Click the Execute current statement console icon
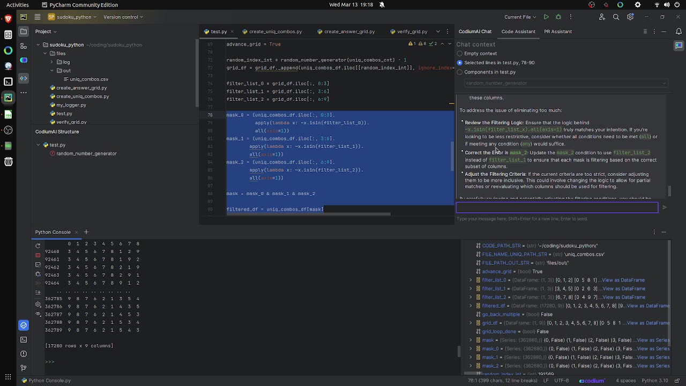The width and height of the screenshot is (686, 386). [38, 264]
